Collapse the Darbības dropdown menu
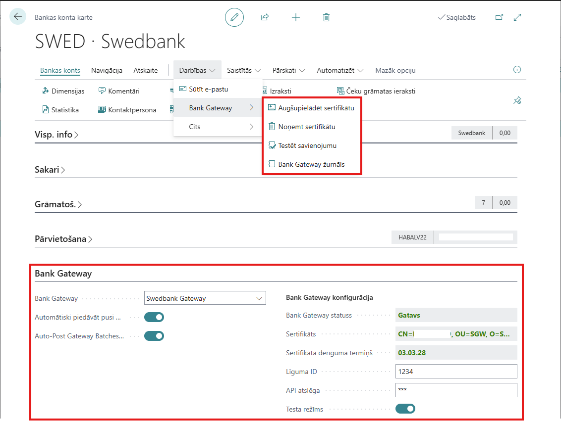The width and height of the screenshot is (561, 421). [197, 70]
